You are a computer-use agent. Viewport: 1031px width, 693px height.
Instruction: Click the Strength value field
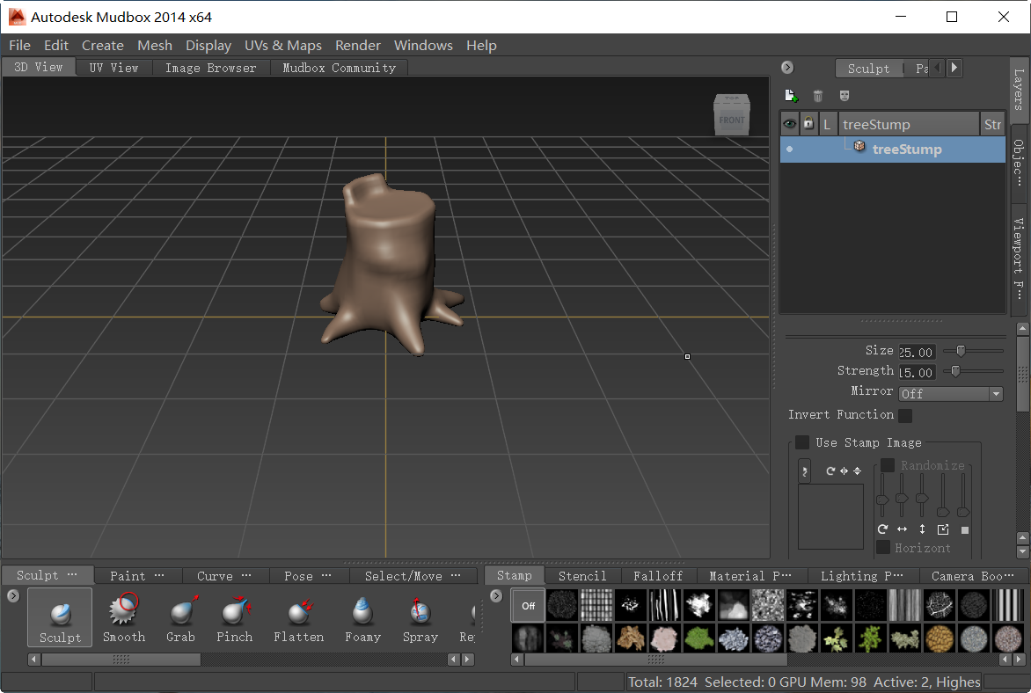(x=917, y=373)
